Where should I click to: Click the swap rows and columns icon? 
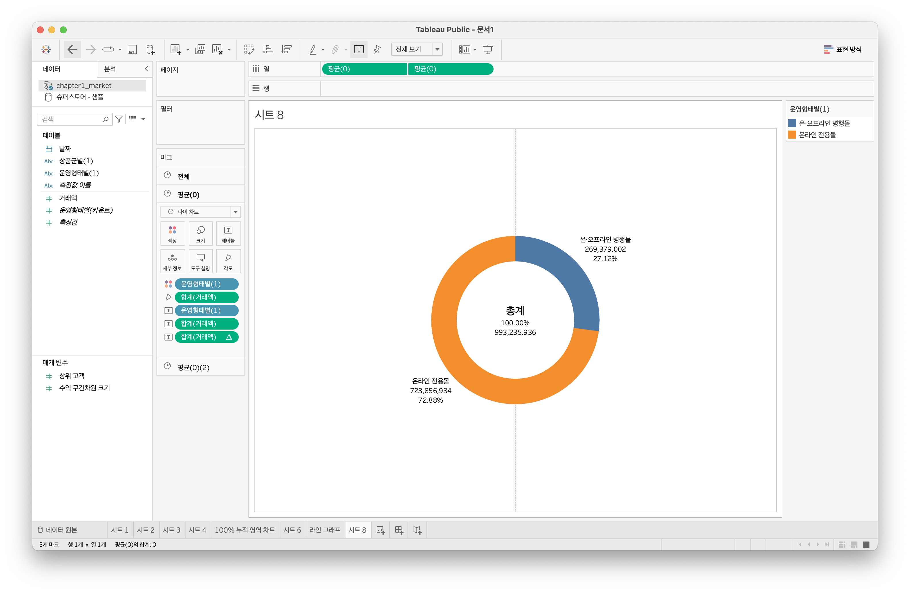point(249,49)
